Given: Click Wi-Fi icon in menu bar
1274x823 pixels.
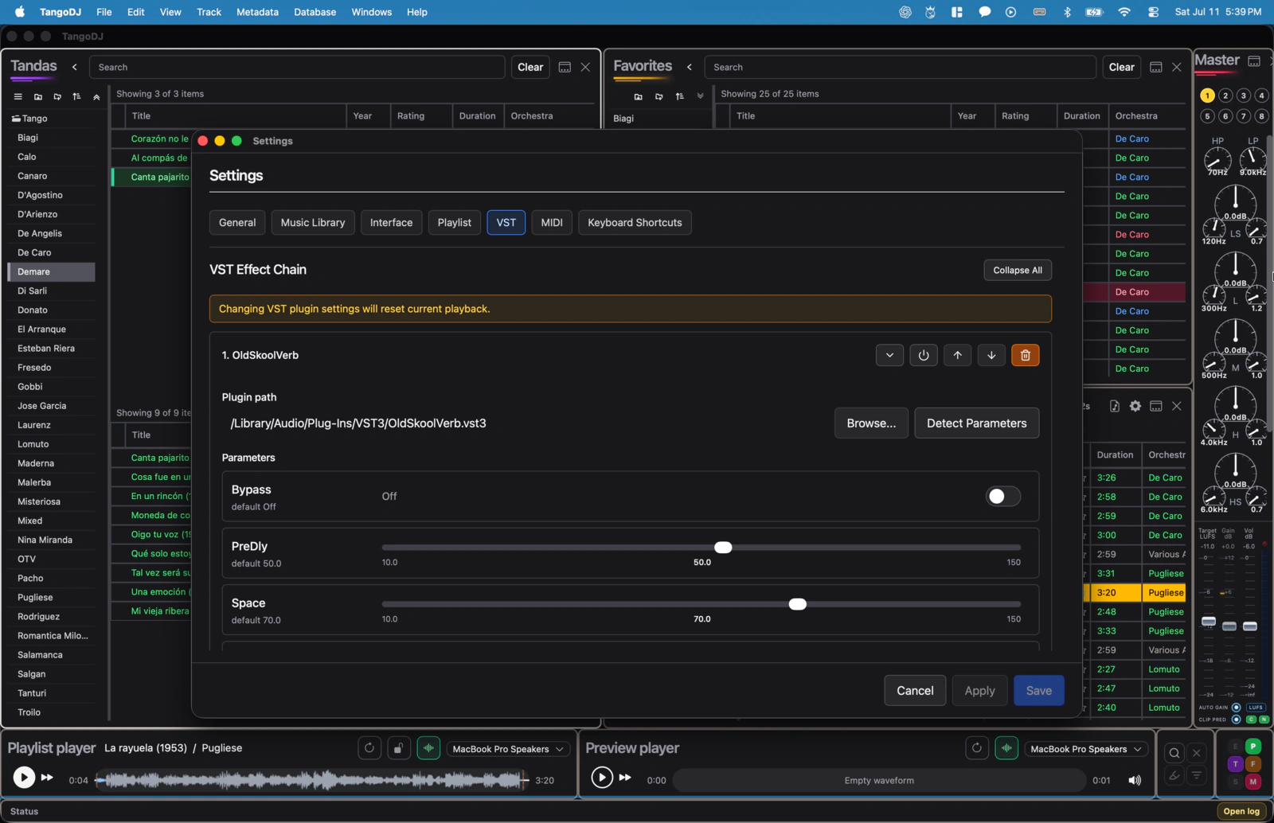Looking at the screenshot, I should click(x=1124, y=12).
